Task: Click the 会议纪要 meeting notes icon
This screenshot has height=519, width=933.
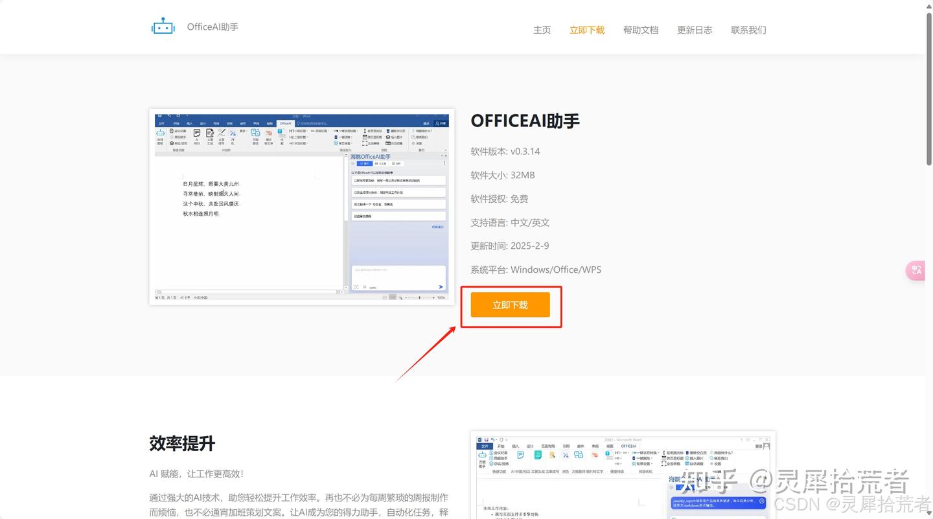Action: click(173, 130)
